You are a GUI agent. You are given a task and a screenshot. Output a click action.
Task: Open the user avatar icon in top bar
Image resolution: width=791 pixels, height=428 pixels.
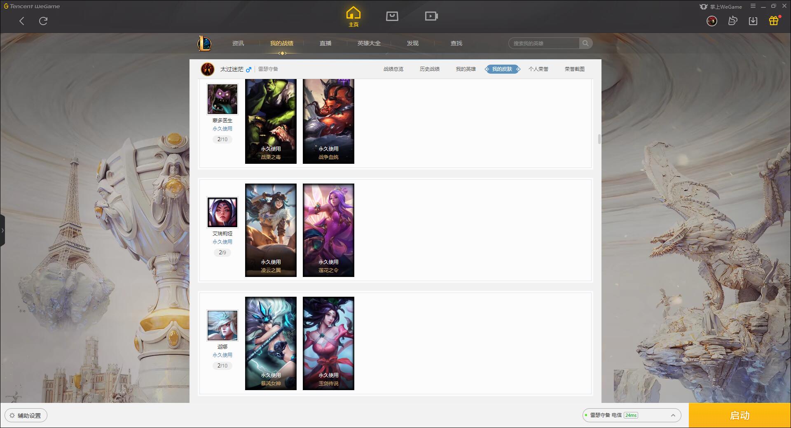click(x=712, y=21)
